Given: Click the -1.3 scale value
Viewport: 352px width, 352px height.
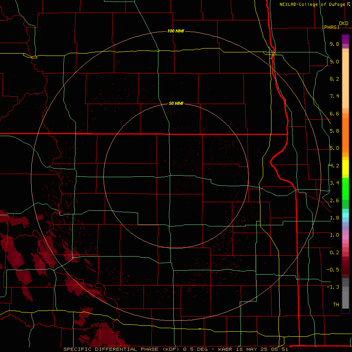Looking at the screenshot, I should 333,287.
